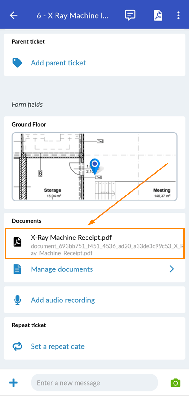The image size is (189, 396).
Task: Open the comments chat bubble icon
Action: [130, 15]
